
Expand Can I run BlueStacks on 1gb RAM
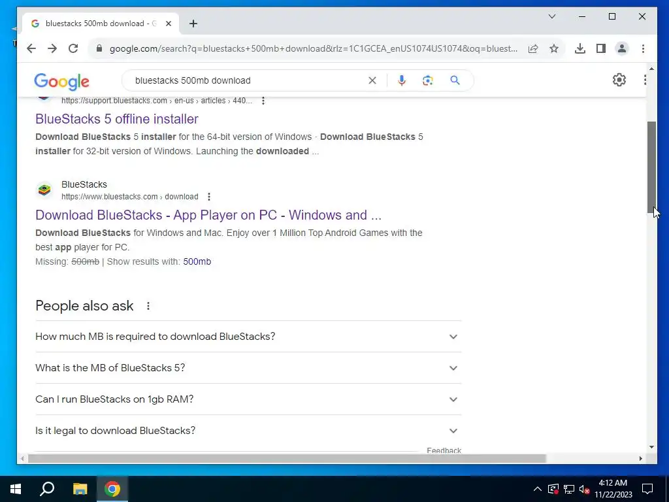coord(248,399)
